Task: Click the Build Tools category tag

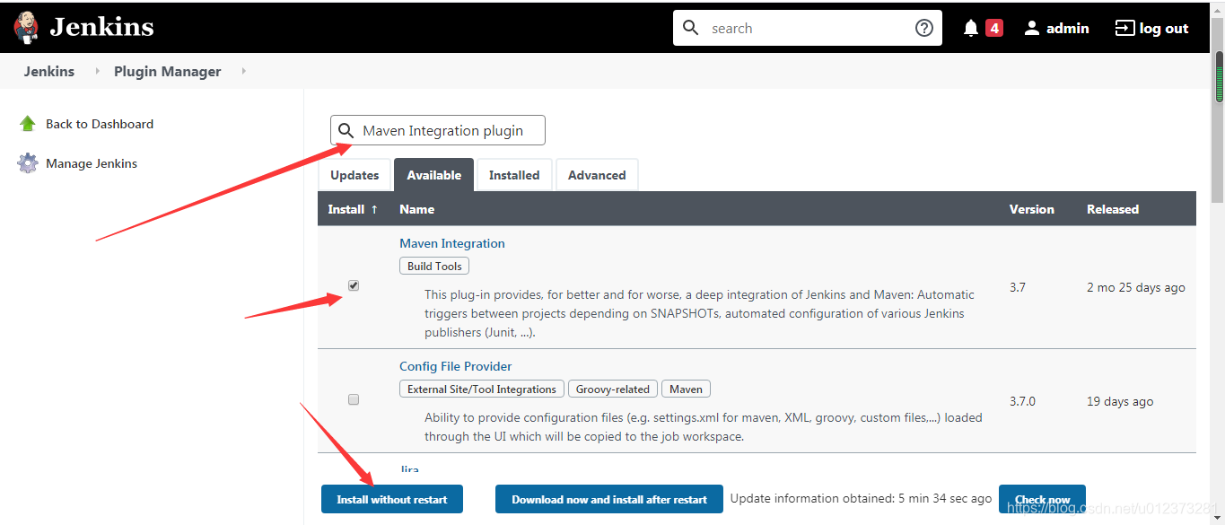Action: (x=434, y=266)
